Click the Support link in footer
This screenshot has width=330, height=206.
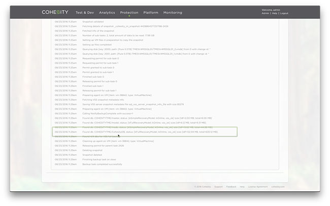point(218,186)
